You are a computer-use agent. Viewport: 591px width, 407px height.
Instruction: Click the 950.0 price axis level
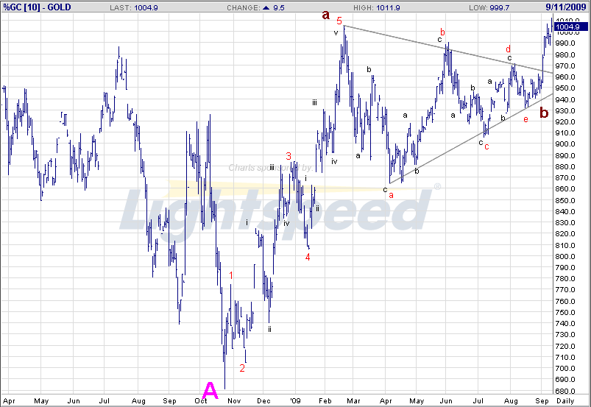pos(567,88)
